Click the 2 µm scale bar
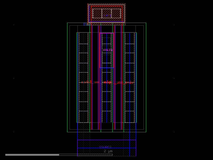 pos(108,151)
